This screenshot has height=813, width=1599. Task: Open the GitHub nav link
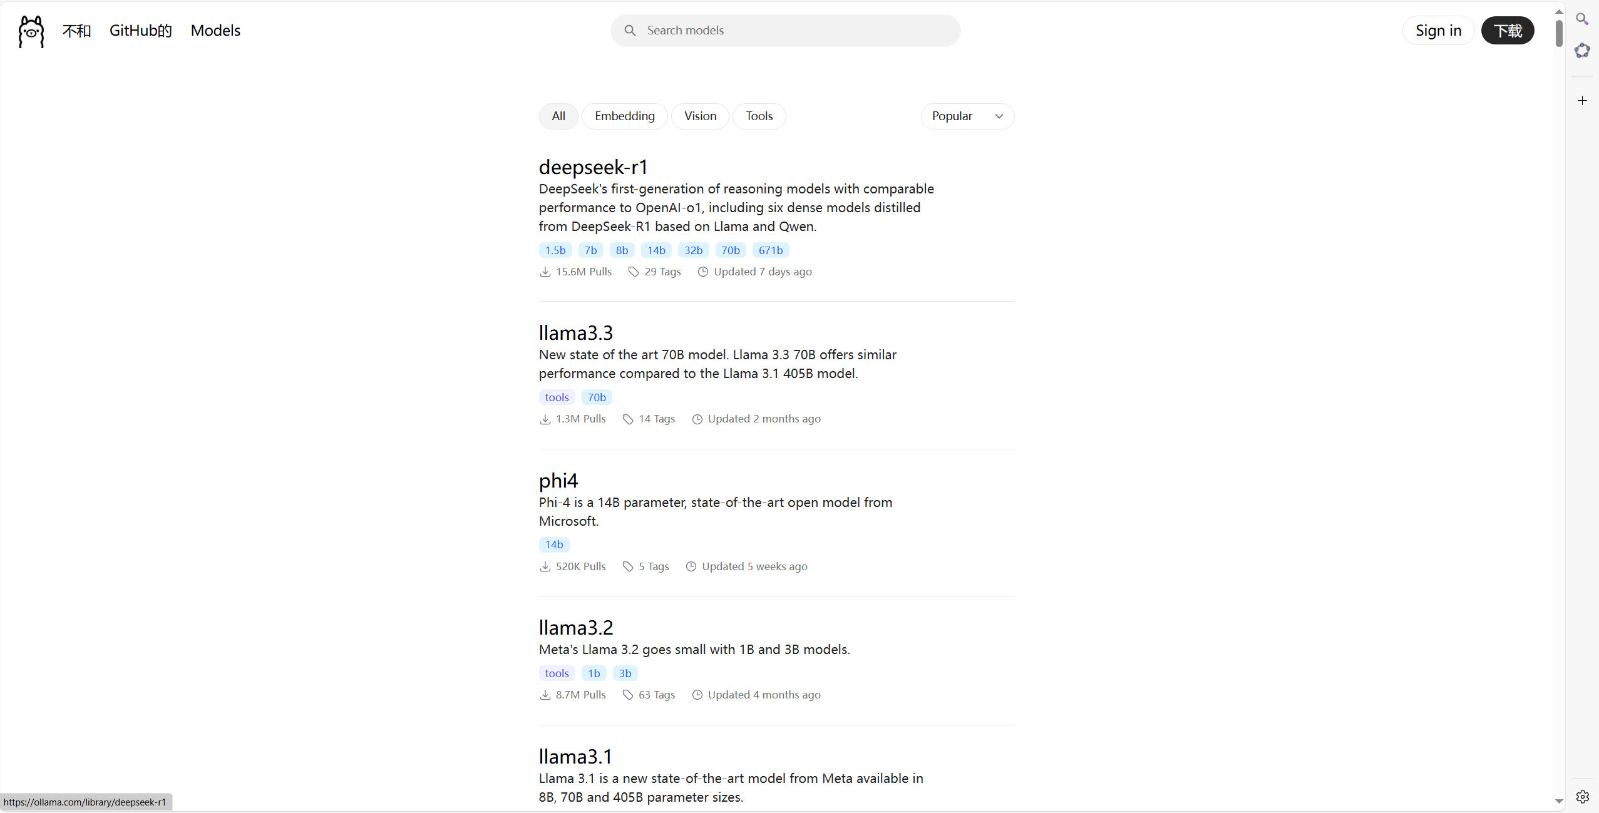(140, 31)
